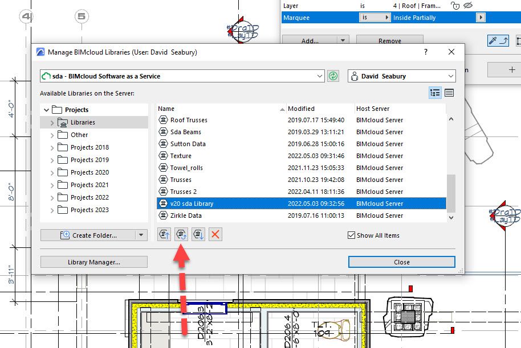Viewport: 521px width, 348px height.
Task: Click the Refresh library icon button
Action: tap(181, 234)
